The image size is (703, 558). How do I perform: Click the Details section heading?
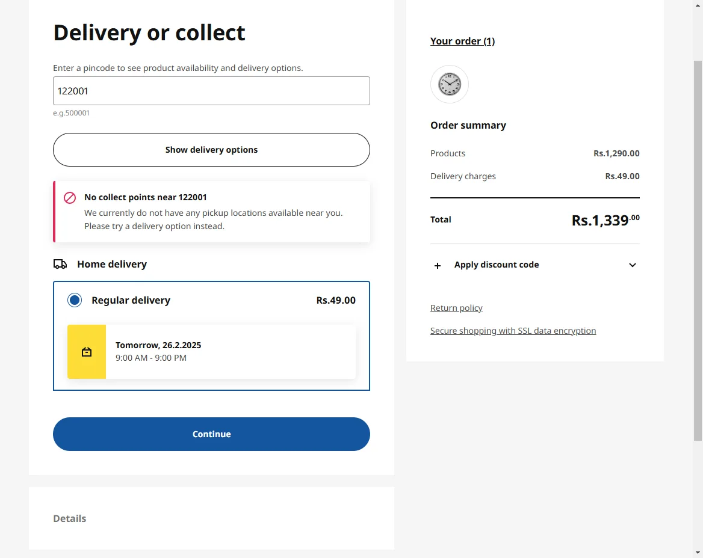click(x=70, y=518)
